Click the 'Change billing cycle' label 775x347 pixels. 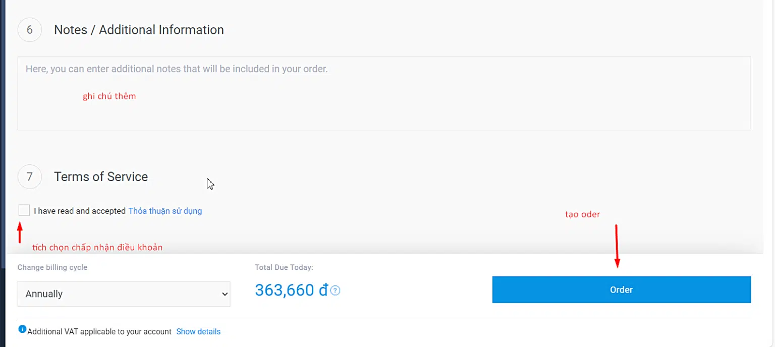(x=52, y=267)
